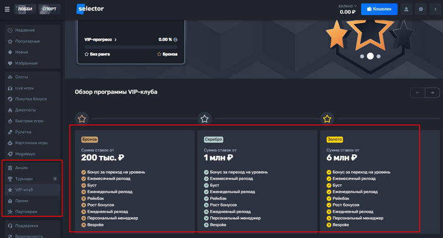This screenshot has width=443, height=238.
Task: Switch to the ЛОББИ tab
Action: tap(25, 9)
